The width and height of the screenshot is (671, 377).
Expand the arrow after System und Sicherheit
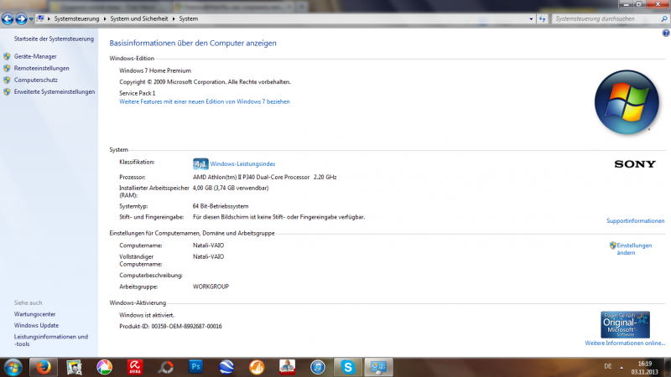point(174,18)
